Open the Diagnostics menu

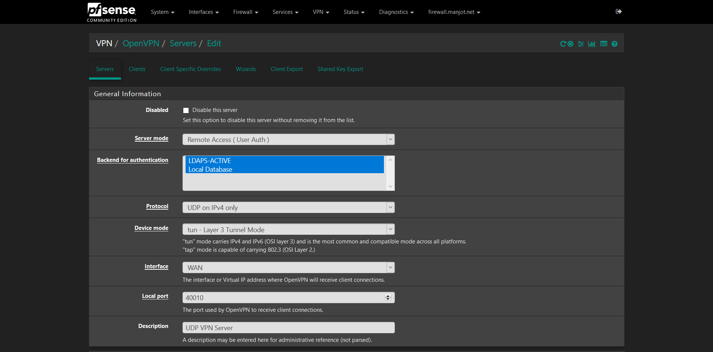(x=396, y=12)
